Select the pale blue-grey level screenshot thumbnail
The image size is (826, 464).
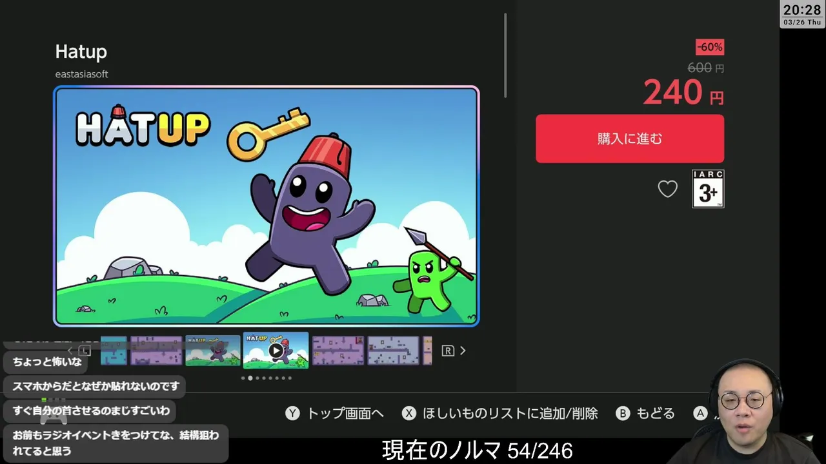point(394,351)
